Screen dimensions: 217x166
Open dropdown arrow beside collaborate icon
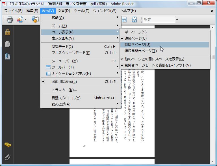click(25, 20)
